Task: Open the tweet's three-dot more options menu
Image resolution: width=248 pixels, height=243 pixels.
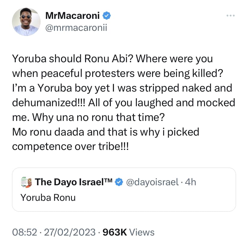Action: click(x=231, y=16)
